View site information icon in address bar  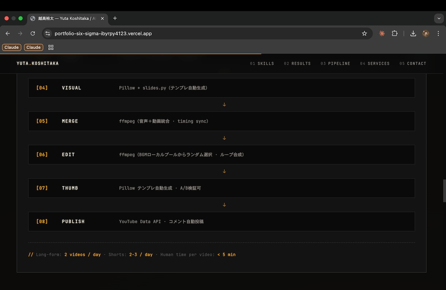click(48, 34)
